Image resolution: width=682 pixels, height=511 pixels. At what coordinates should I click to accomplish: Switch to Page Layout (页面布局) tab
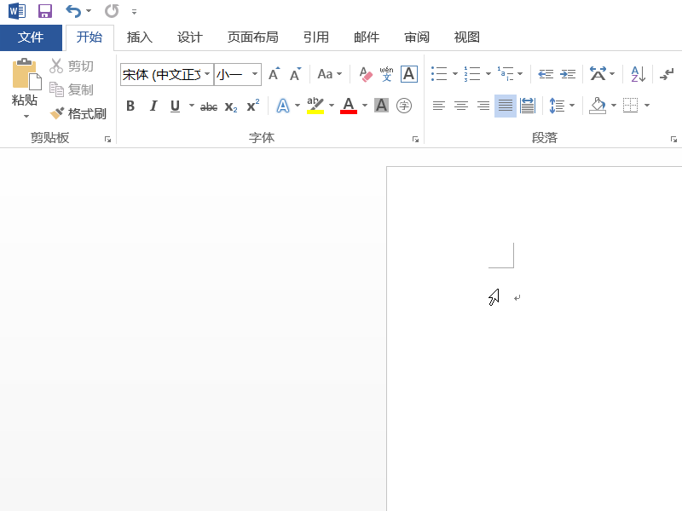pyautogui.click(x=253, y=37)
